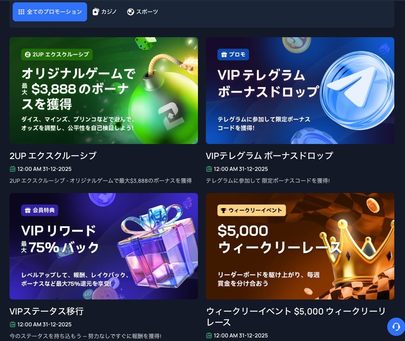Click the LIVE calendar icon under VIPテレグラム ボーナスドロップ

209,169
